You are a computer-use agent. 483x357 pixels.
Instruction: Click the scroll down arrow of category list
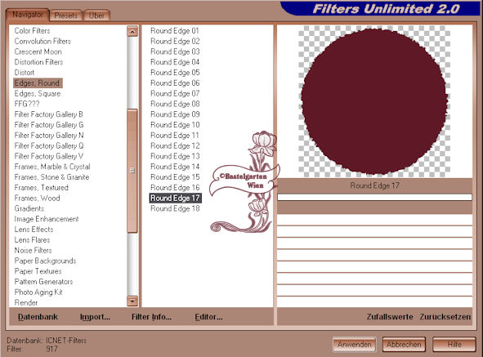[132, 301]
